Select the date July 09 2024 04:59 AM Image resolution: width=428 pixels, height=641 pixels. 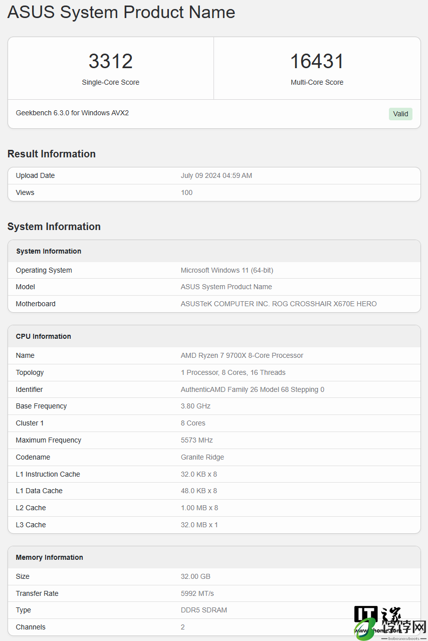(217, 175)
